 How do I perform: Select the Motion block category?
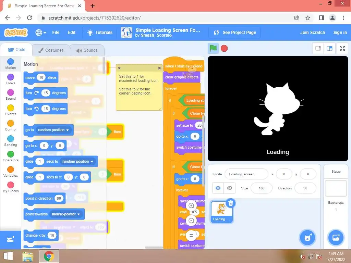tap(11, 64)
